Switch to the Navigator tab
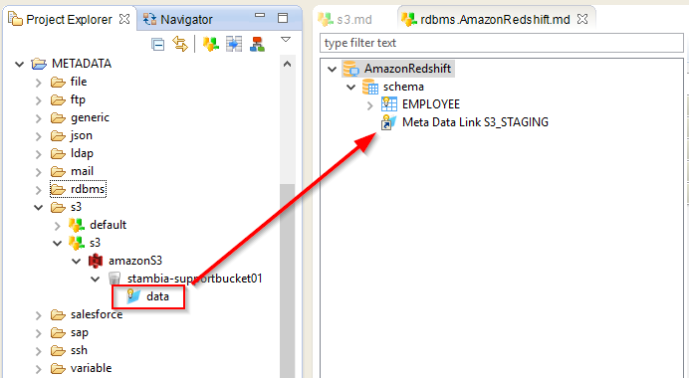This screenshot has height=378, width=689. point(178,19)
